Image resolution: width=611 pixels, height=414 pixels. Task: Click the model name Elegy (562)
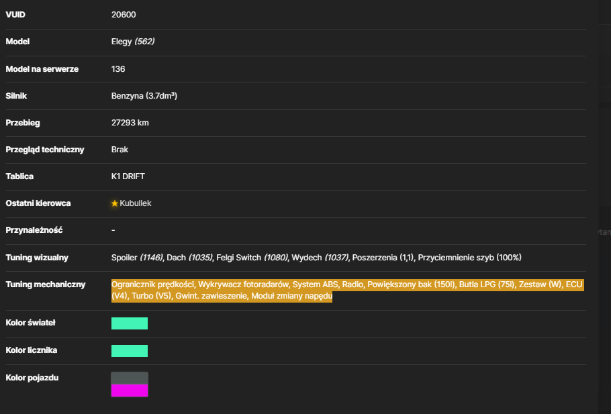point(133,42)
